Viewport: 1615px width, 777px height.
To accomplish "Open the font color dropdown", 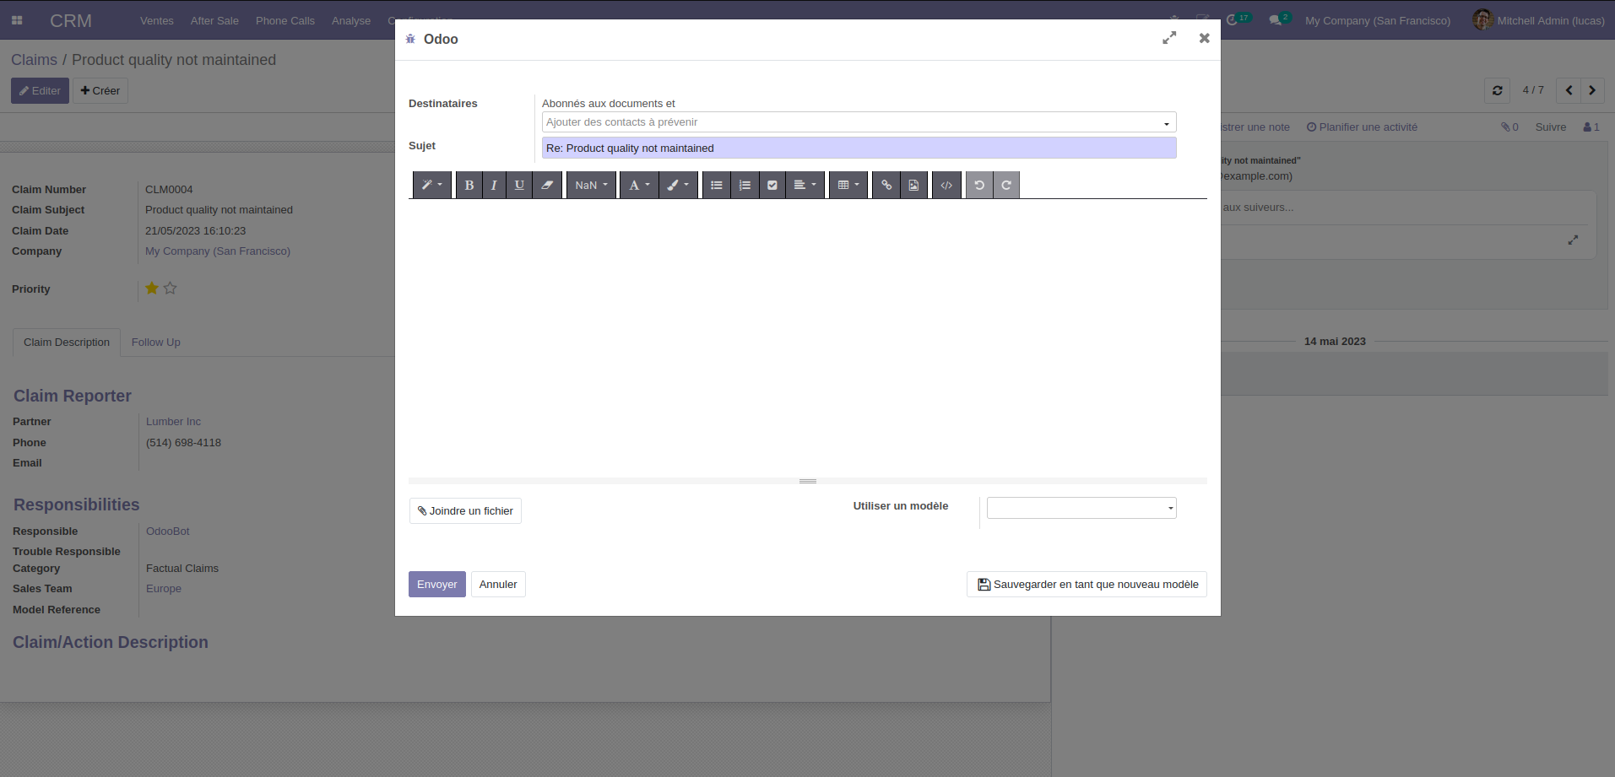I will (x=639, y=185).
